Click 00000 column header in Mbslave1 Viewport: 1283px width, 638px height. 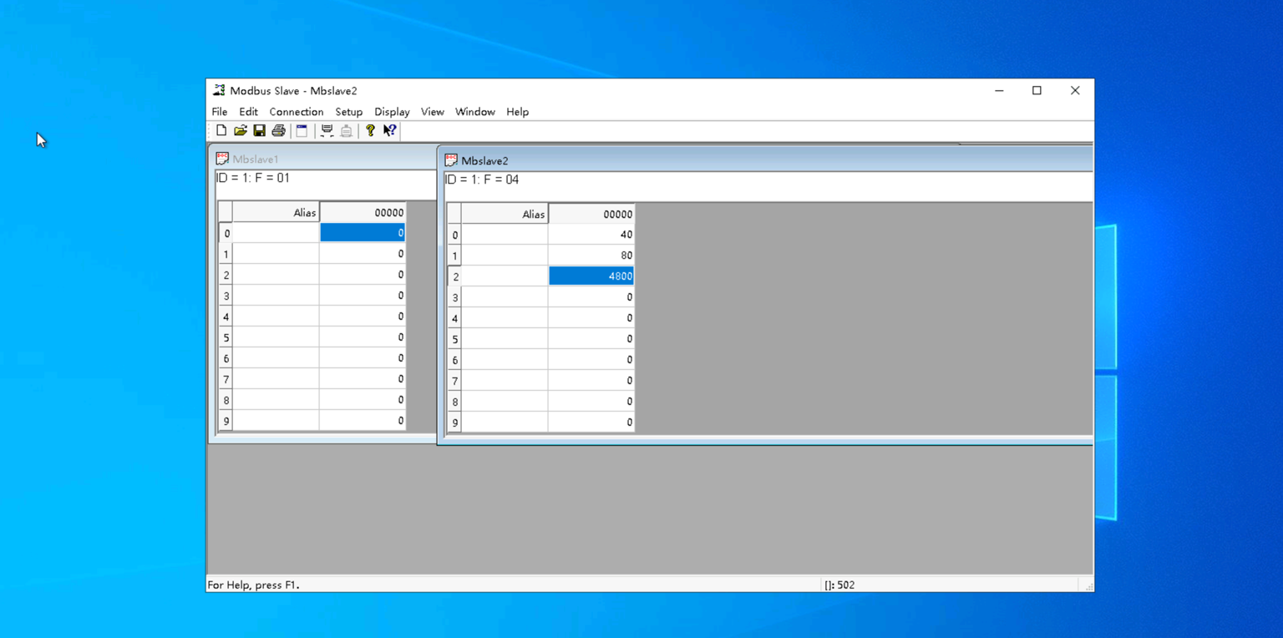pyautogui.click(x=363, y=212)
